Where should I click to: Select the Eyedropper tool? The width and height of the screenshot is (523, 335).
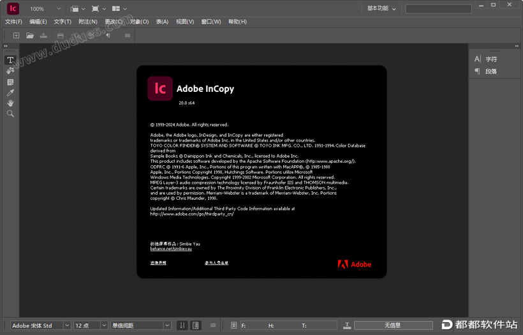coord(10,93)
